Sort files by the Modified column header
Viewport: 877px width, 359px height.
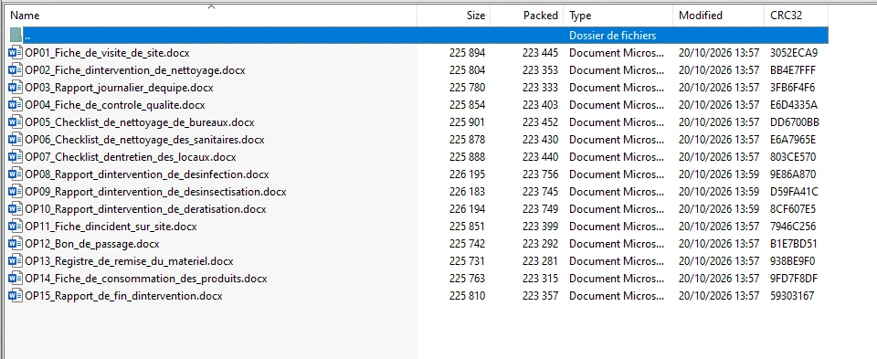click(x=719, y=16)
